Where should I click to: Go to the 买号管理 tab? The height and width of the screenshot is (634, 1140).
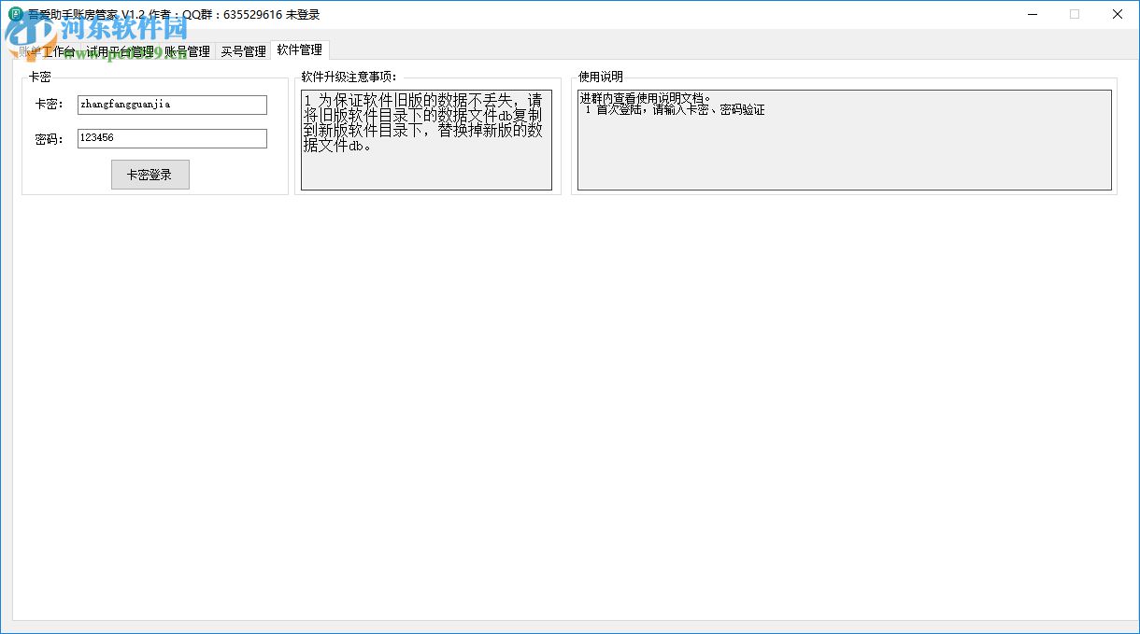(x=242, y=51)
